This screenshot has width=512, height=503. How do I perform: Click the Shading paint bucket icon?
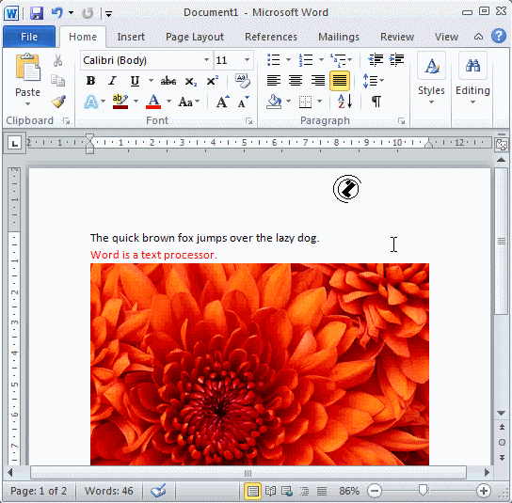tap(274, 102)
